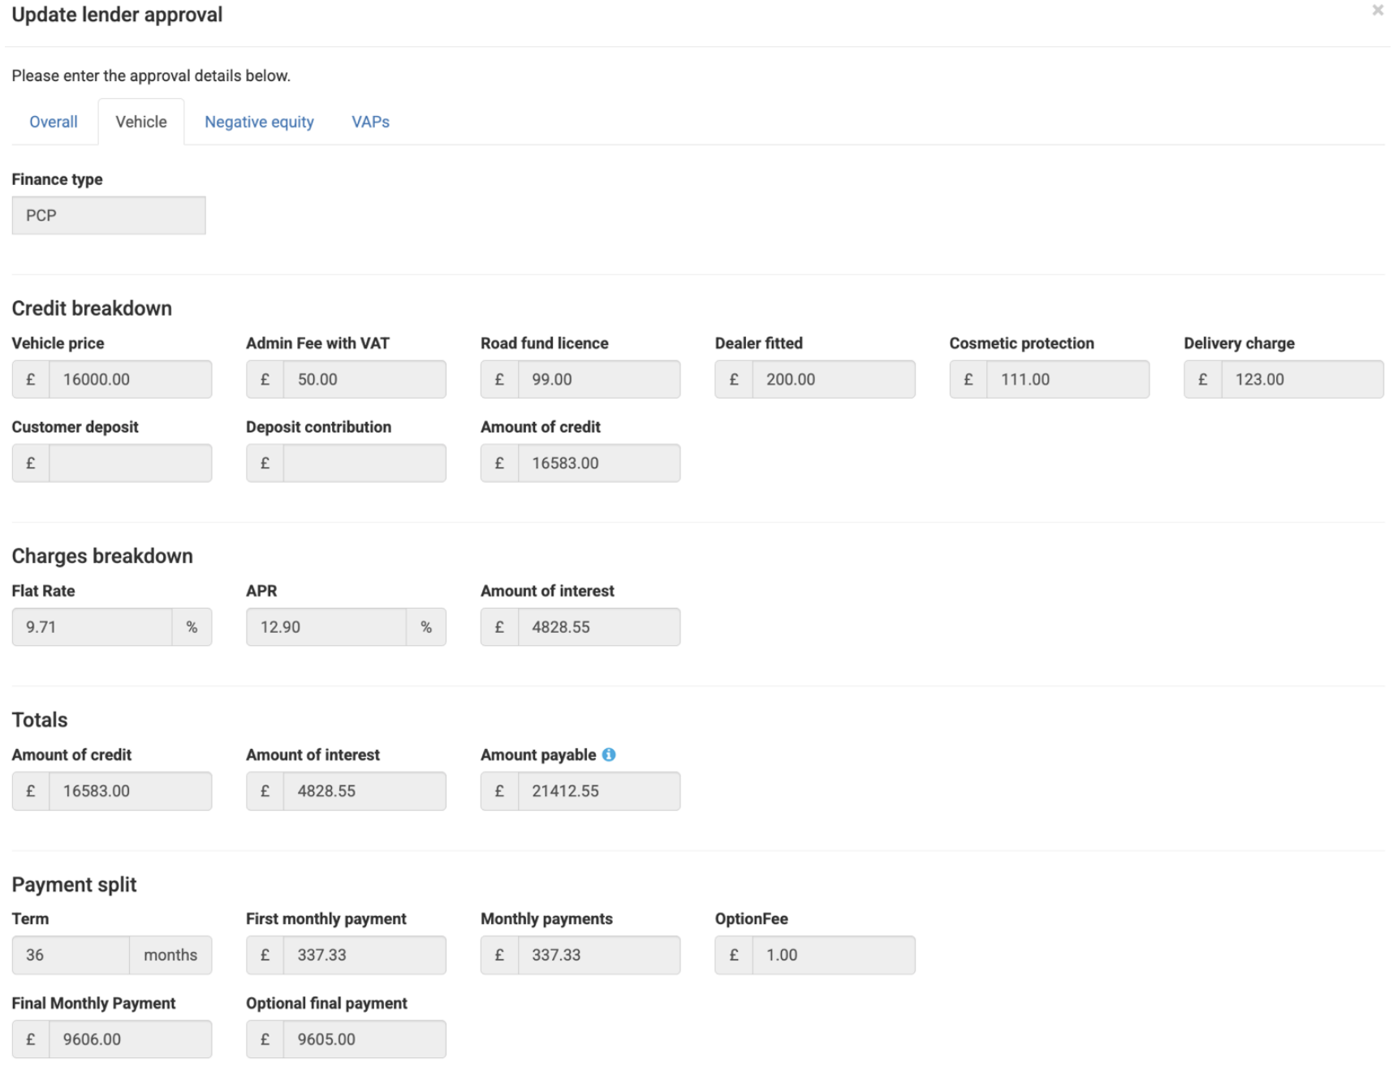Click the OptionFee input field
The image size is (1393, 1076).
pos(833,955)
